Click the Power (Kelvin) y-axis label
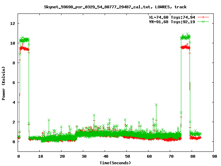 [x=3, y=83]
